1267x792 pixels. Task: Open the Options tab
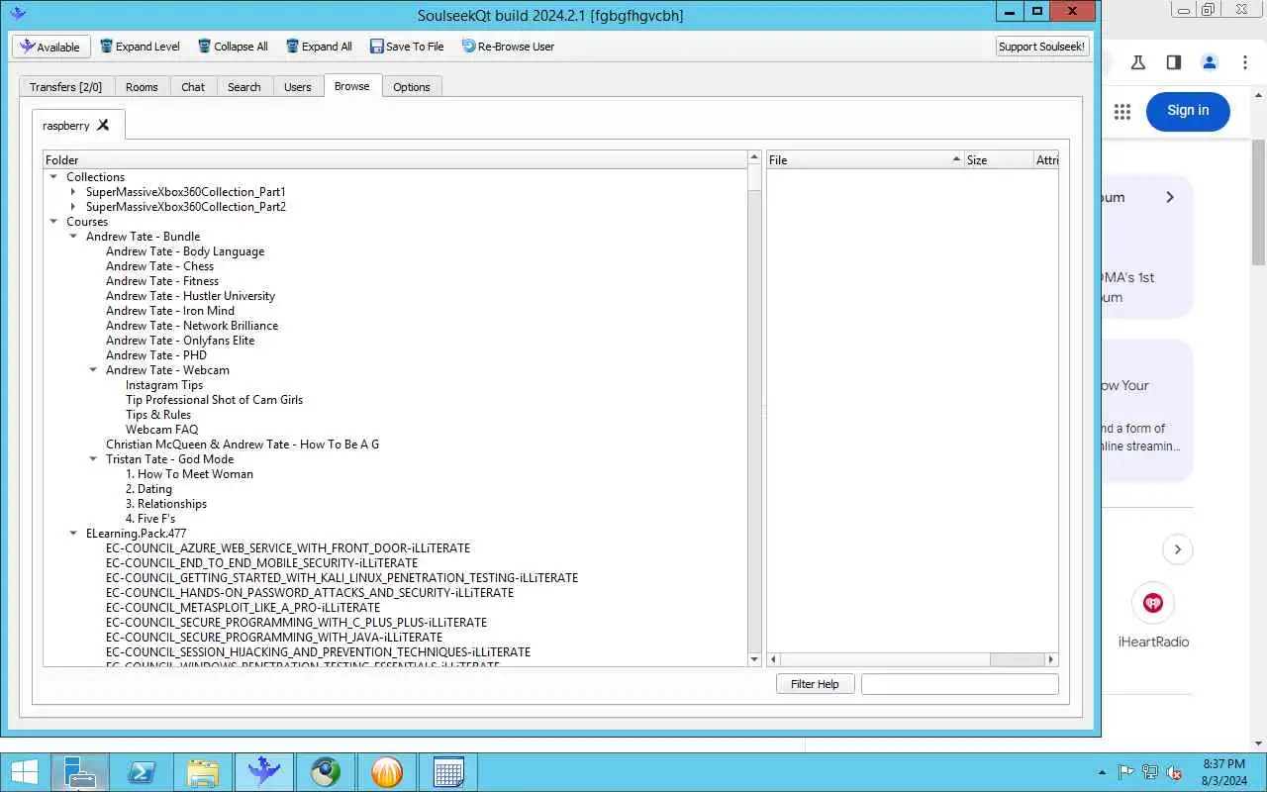412,87
